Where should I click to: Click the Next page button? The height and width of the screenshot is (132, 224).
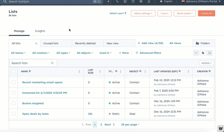(109, 124)
